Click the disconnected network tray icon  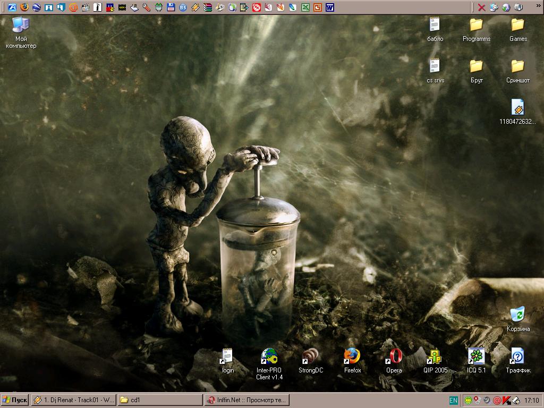tap(478, 400)
